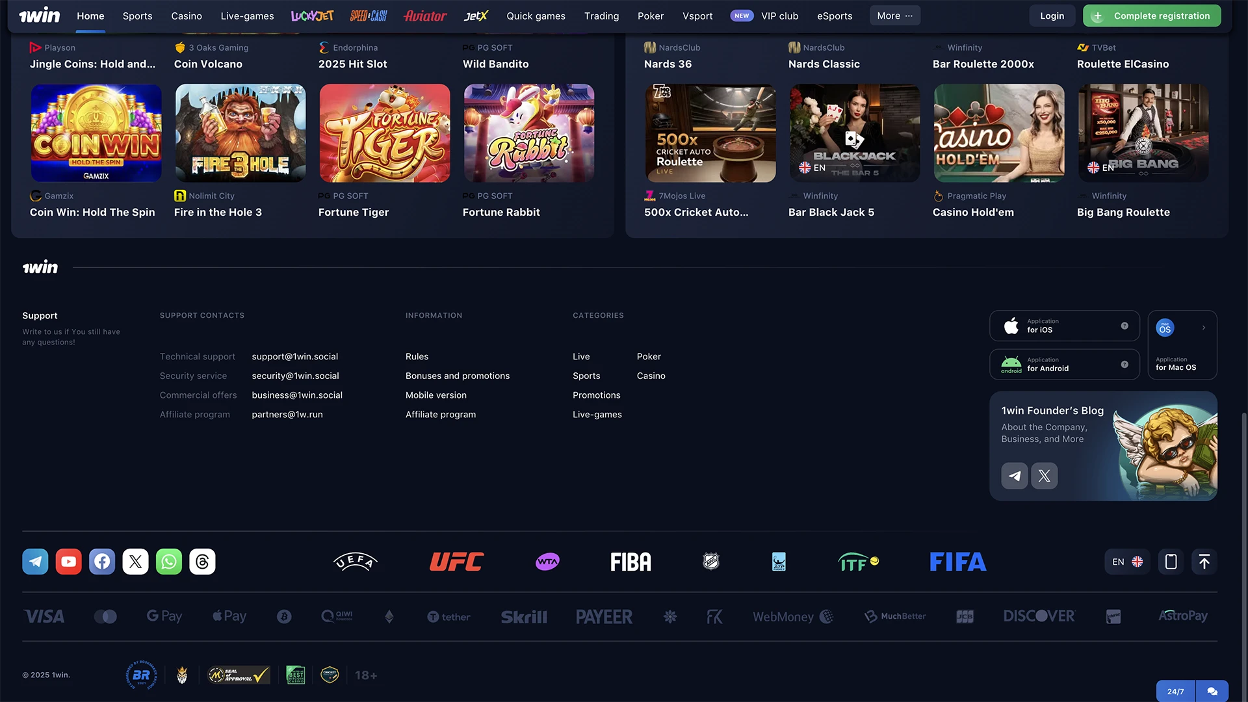
Task: Click Complete registration button
Action: [x=1152, y=16]
